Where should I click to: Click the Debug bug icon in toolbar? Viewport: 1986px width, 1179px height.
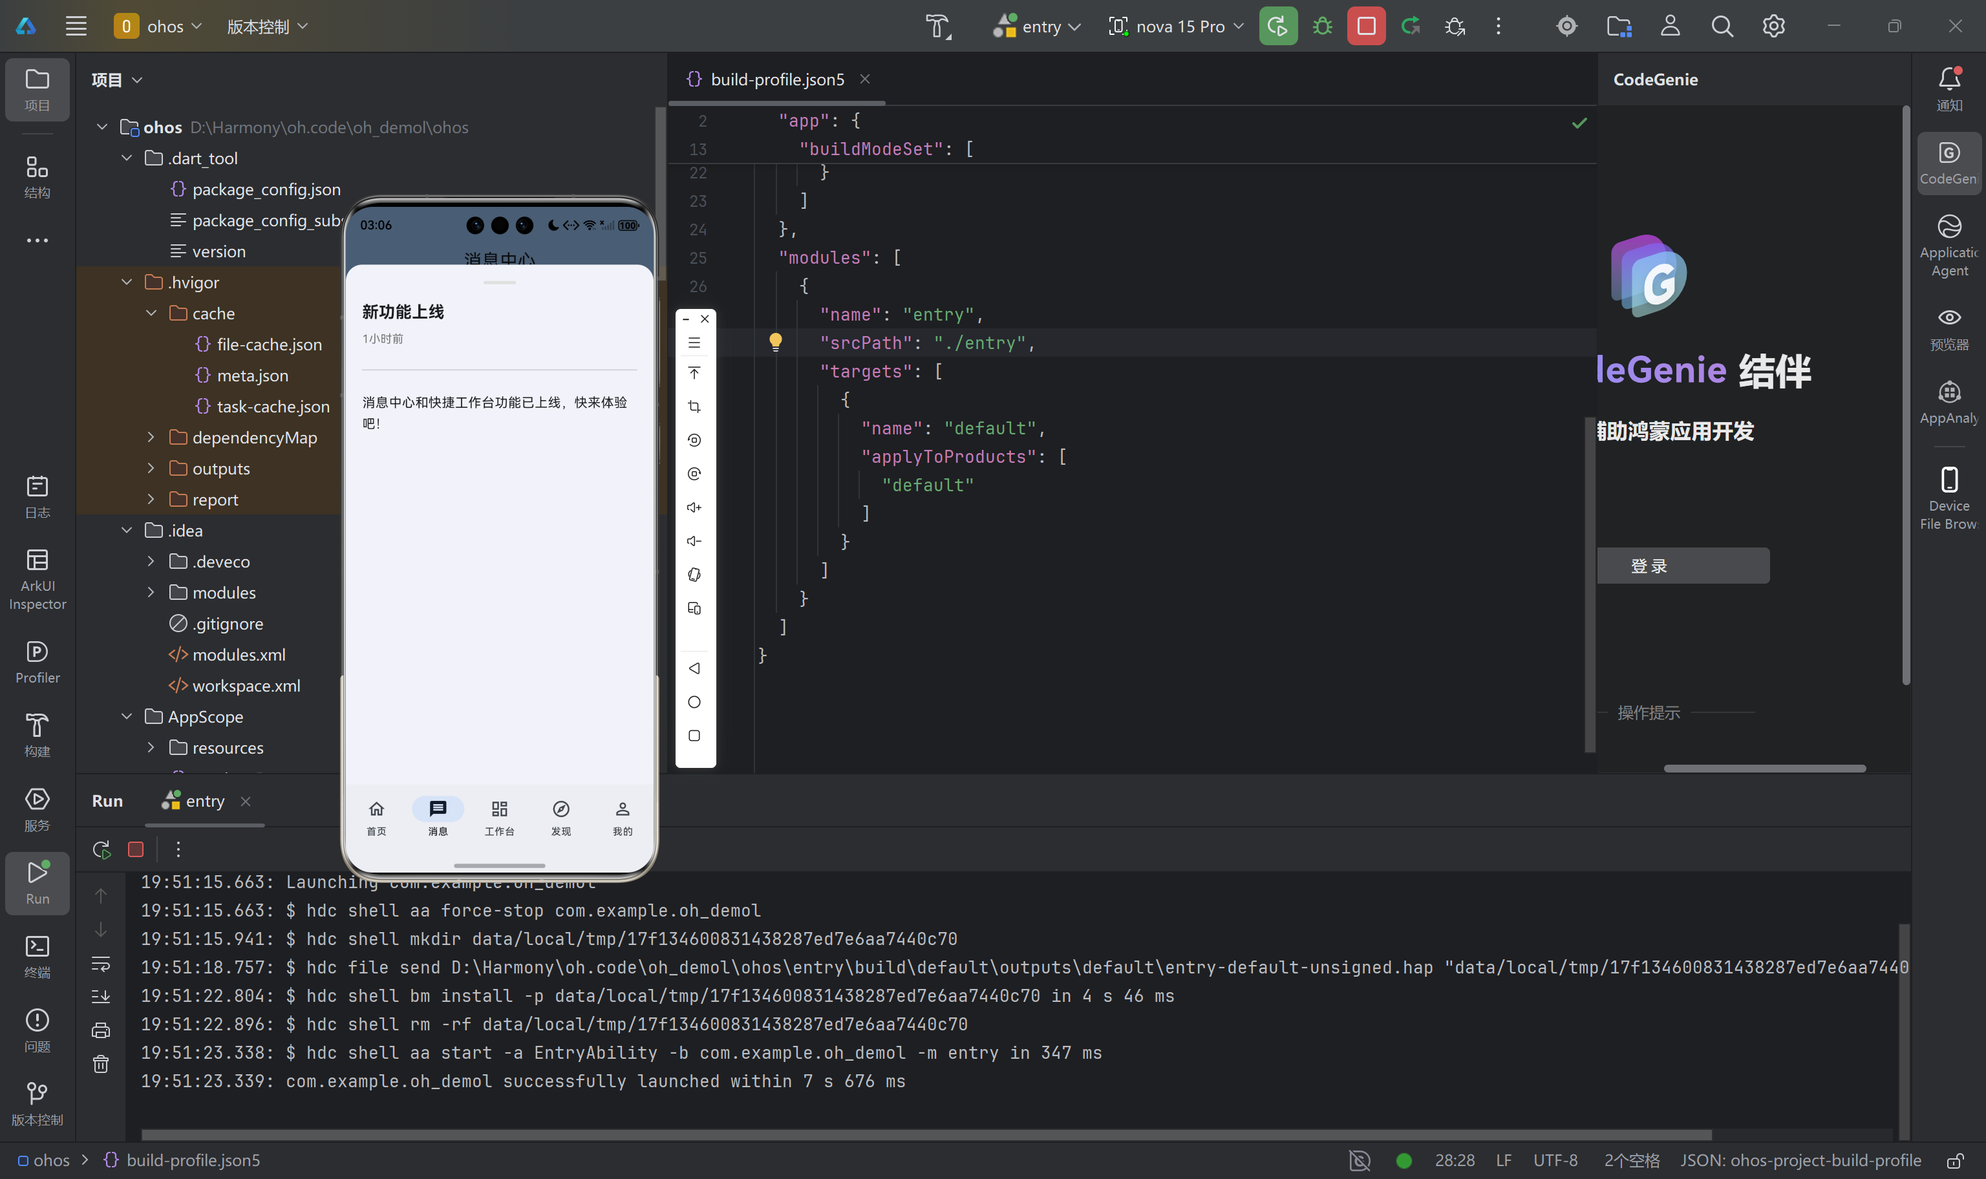coord(1322,27)
